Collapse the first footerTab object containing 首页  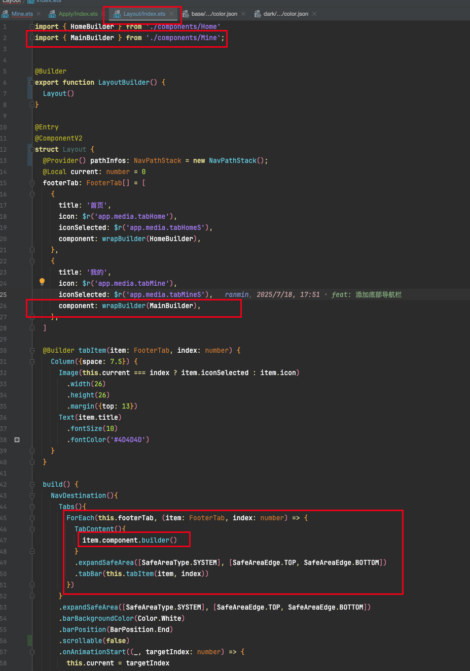click(32, 194)
